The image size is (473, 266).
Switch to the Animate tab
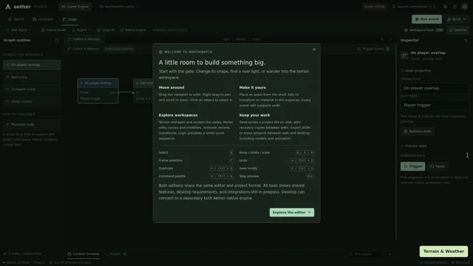[43, 19]
